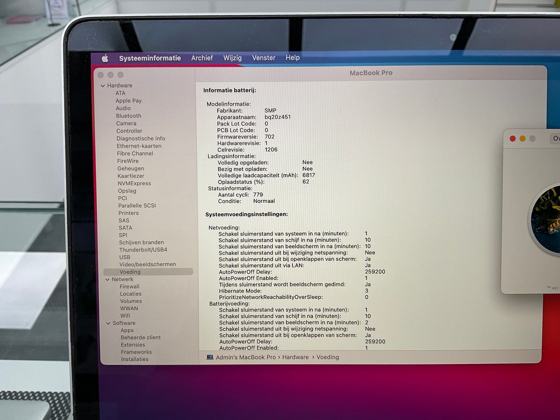Click the capacity value 6817
Viewport: 560px width, 420px height.
[x=309, y=175]
